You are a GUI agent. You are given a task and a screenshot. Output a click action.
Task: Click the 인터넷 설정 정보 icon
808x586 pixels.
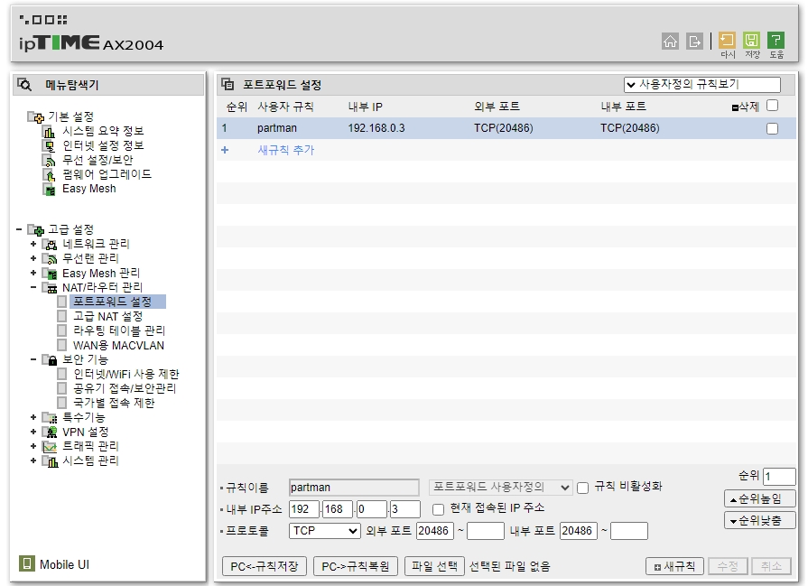(49, 146)
